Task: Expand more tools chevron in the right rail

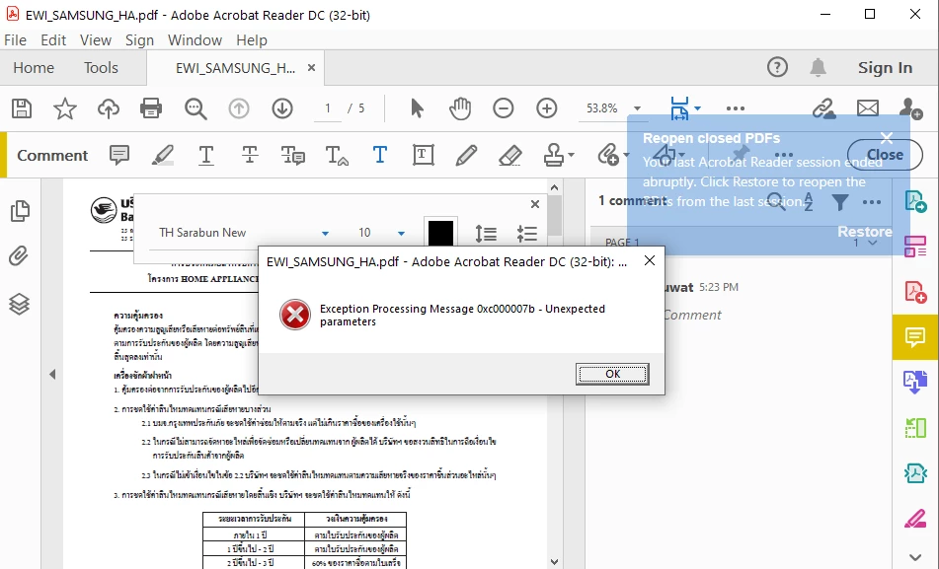Action: [915, 557]
